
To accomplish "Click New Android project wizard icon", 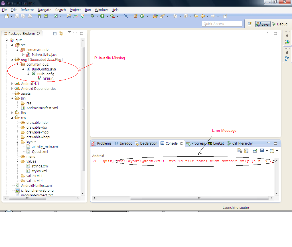I will click(x=69, y=16).
